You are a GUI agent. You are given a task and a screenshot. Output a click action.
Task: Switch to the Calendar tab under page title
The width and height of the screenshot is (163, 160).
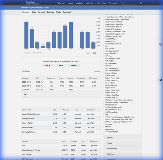tap(50, 12)
